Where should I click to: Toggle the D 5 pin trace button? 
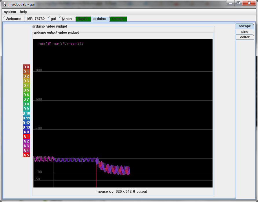[26, 90]
